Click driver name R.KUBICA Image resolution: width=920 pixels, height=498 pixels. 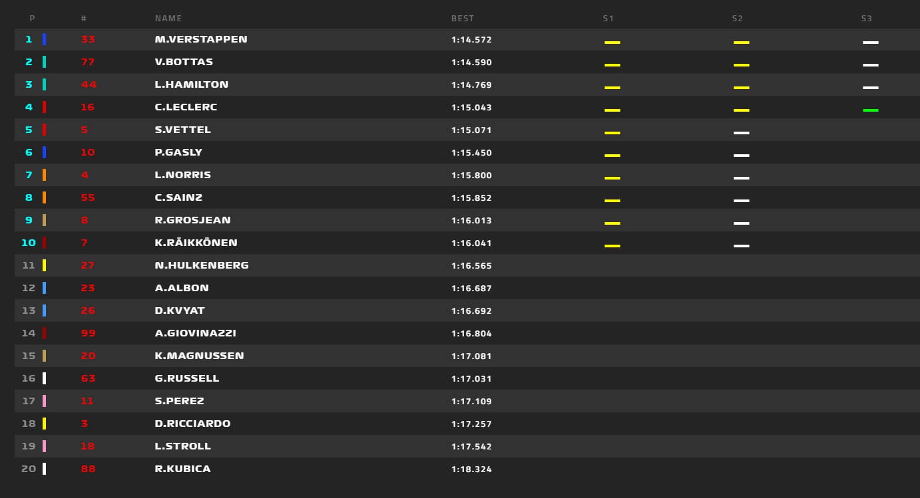(182, 469)
